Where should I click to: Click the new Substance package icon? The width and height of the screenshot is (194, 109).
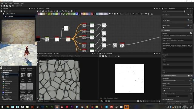[x=2, y=6]
